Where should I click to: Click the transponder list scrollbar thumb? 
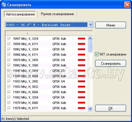pyautogui.click(x=90, y=46)
